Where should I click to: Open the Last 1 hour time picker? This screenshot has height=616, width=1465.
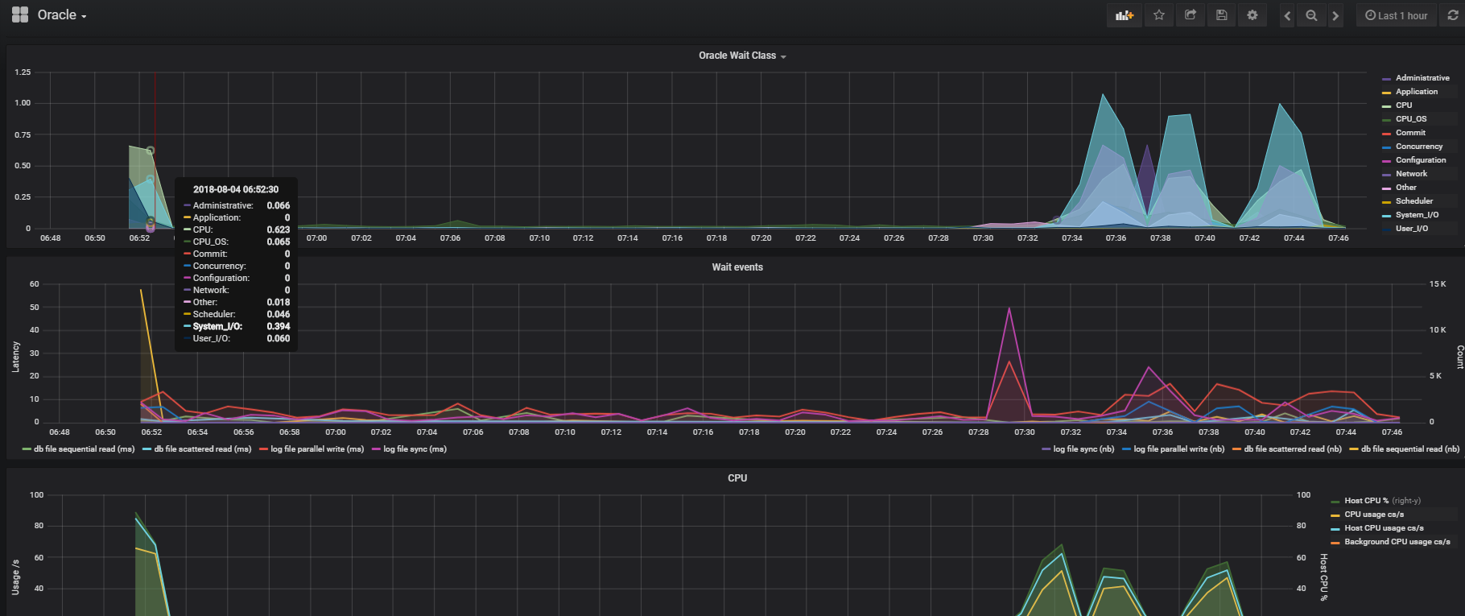(1397, 15)
